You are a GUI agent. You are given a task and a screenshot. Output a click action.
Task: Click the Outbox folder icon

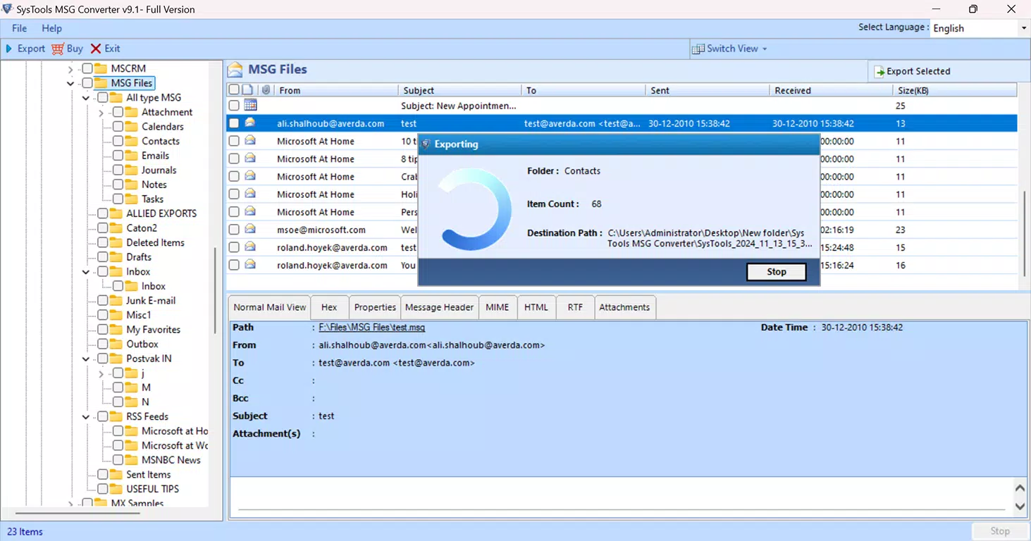(116, 344)
